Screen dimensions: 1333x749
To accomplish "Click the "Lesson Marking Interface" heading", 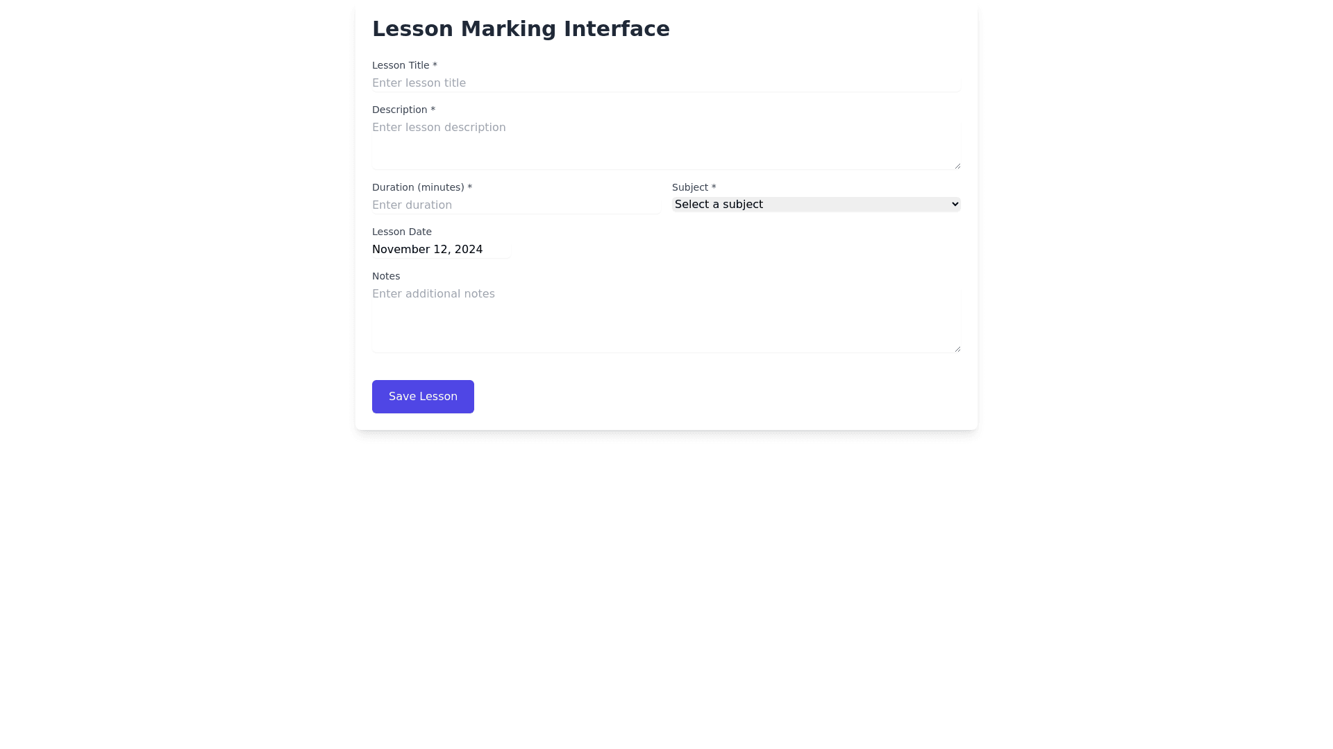I will 521,29.
